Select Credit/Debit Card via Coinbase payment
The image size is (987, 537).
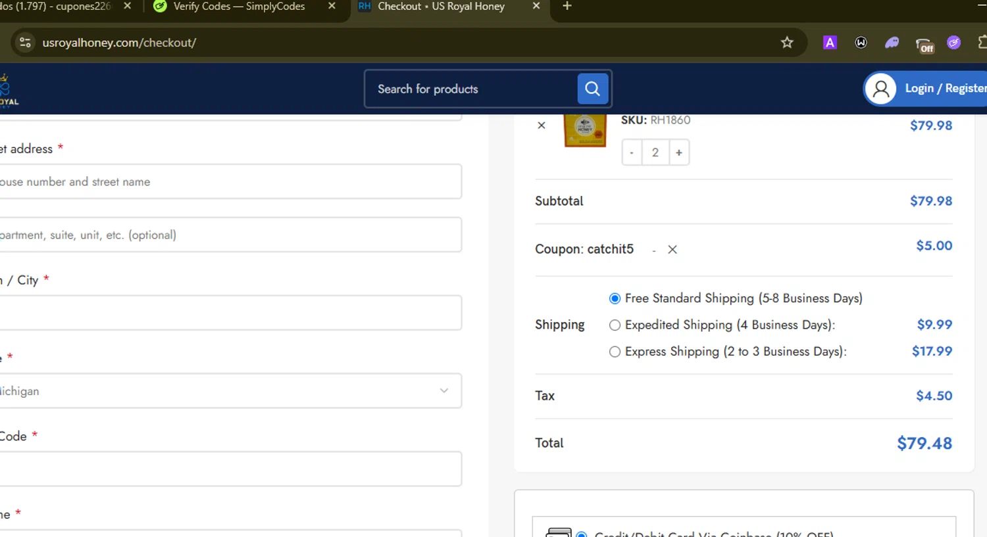[582, 534]
